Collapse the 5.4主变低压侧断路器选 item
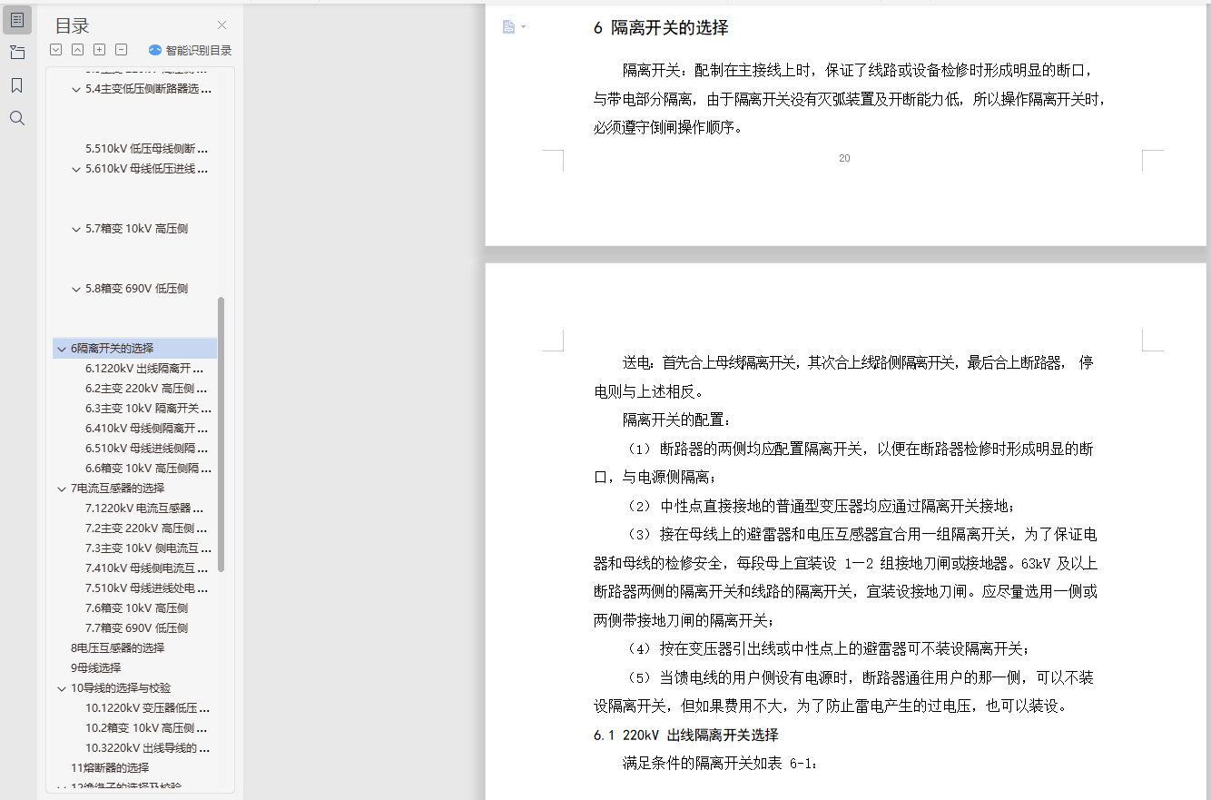Screen dimensions: 1211x800 coord(76,89)
